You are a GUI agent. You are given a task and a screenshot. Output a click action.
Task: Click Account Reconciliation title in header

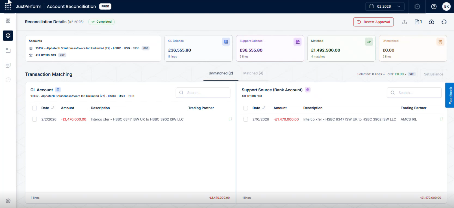point(71,6)
